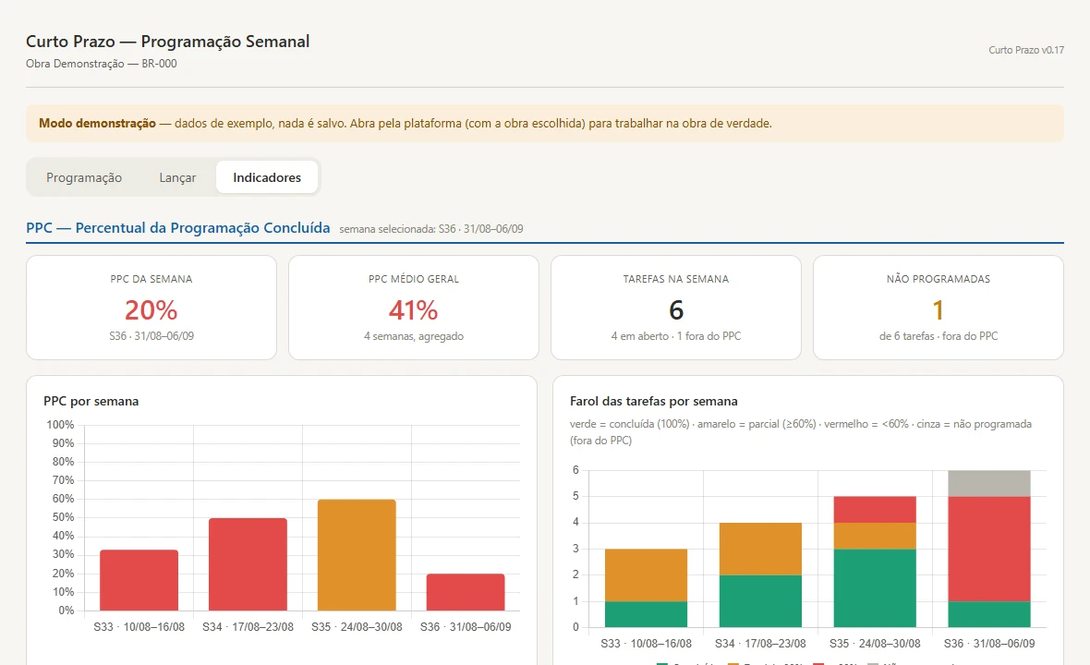The image size is (1090, 665).
Task: Click the Não Programadas count 1
Action: click(x=939, y=310)
